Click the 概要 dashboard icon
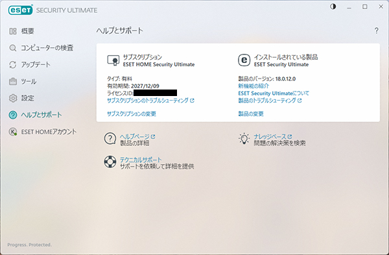 13,31
